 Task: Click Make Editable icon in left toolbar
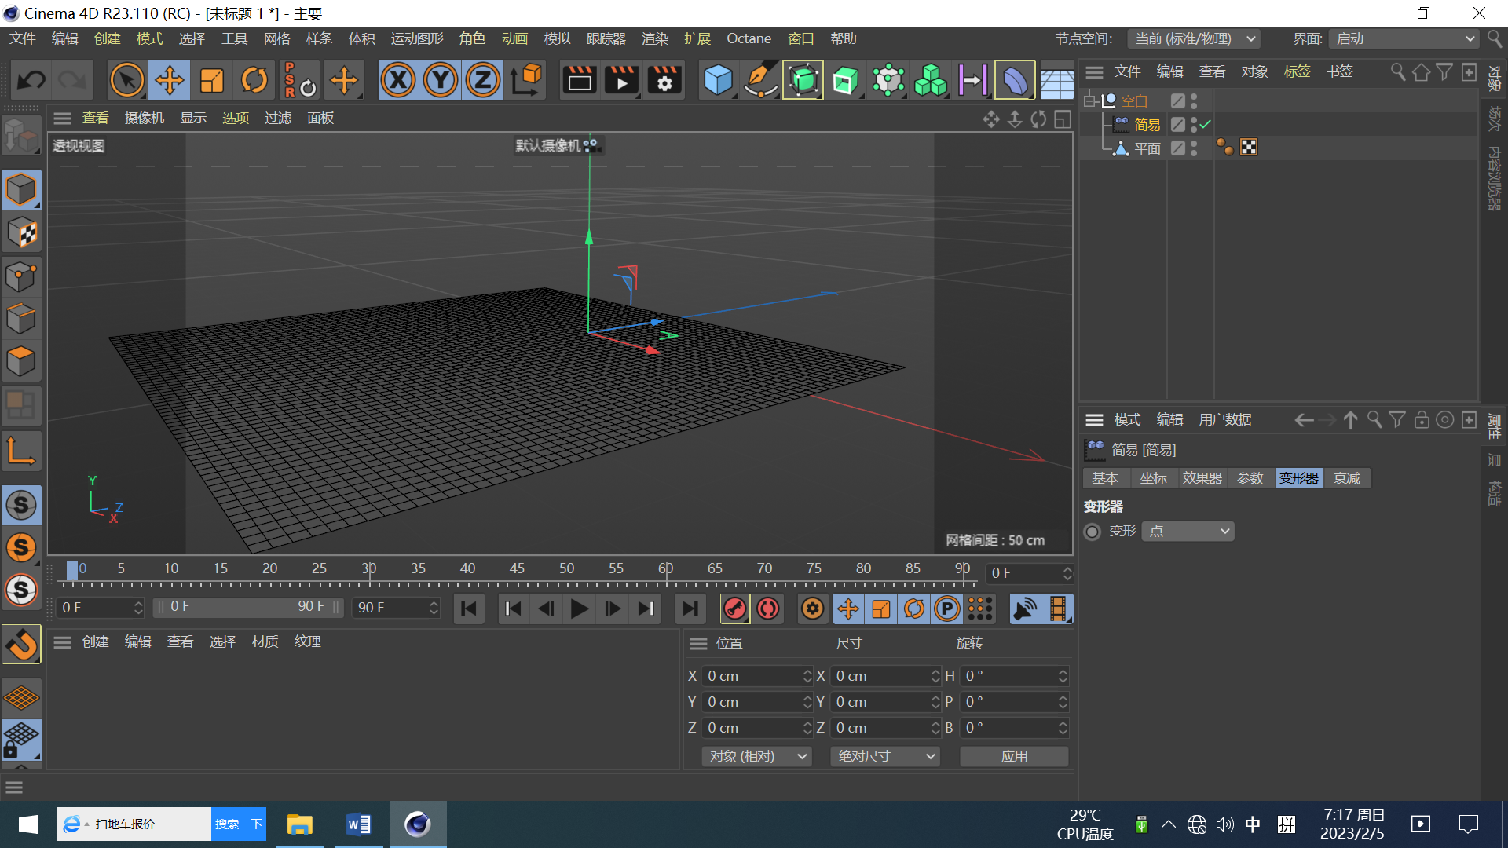point(21,135)
